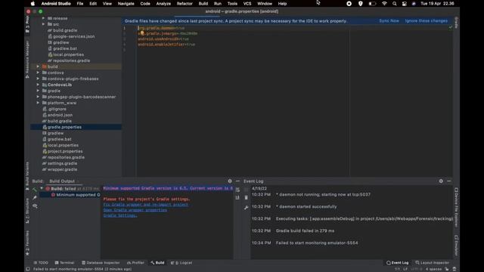The image size is (484, 272).
Task: Expand the platform_www folder
Action: point(38,103)
